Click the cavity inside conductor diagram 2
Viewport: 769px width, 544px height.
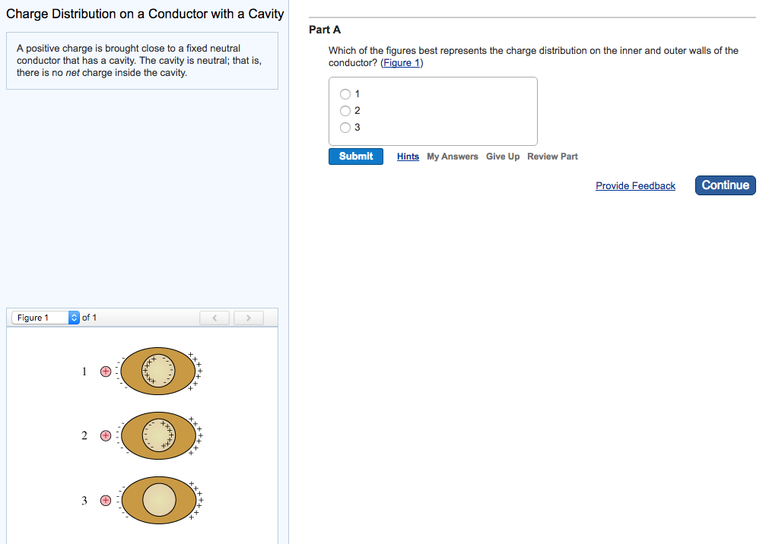point(159,435)
